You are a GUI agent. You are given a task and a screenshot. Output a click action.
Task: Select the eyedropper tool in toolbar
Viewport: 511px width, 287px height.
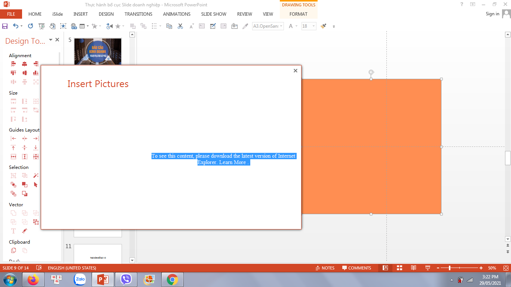pos(245,26)
